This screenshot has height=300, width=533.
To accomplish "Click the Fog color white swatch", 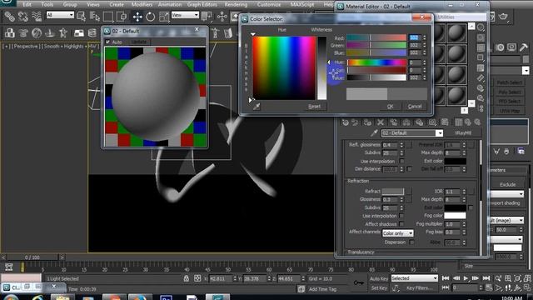I will coord(455,215).
